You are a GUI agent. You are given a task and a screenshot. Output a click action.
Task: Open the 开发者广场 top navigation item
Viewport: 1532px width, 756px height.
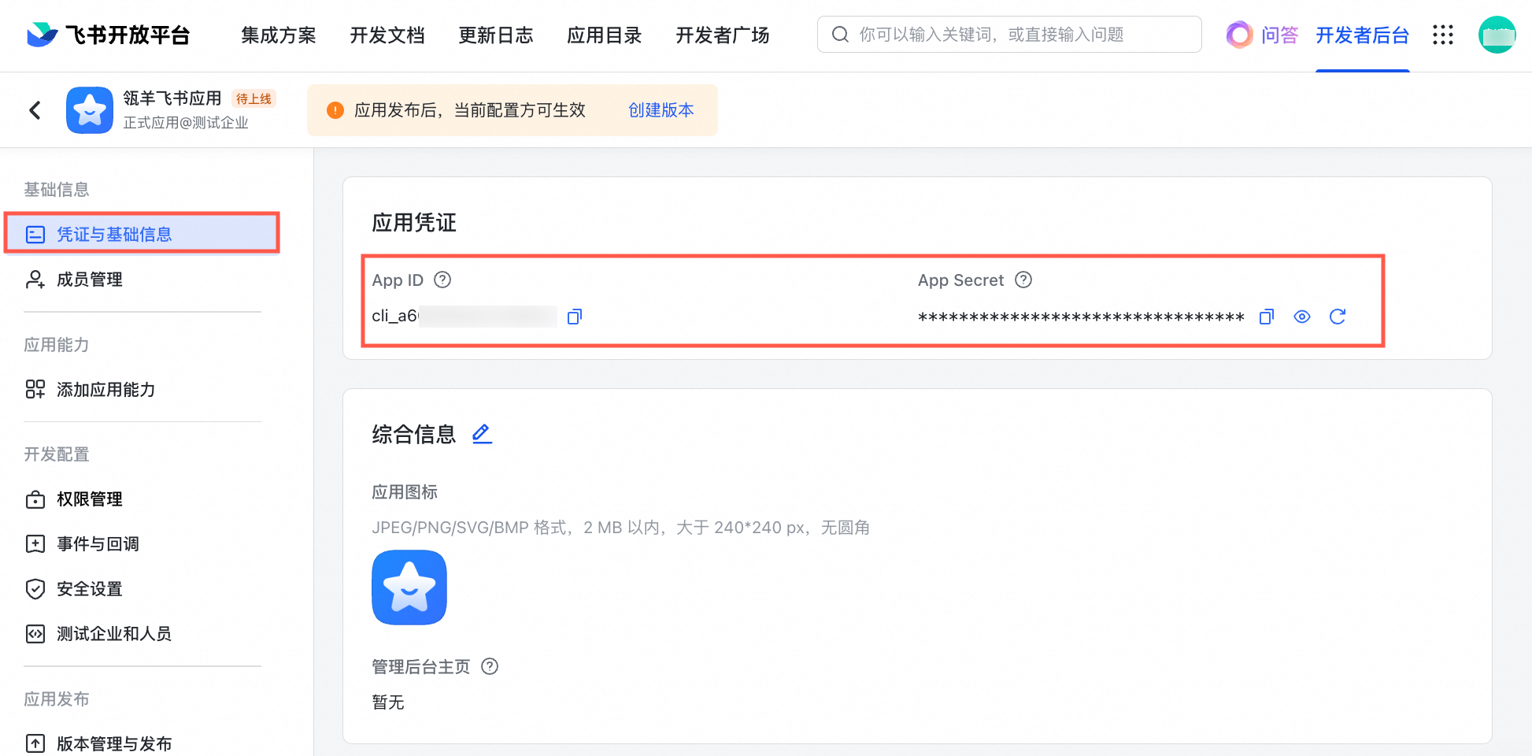click(x=723, y=35)
